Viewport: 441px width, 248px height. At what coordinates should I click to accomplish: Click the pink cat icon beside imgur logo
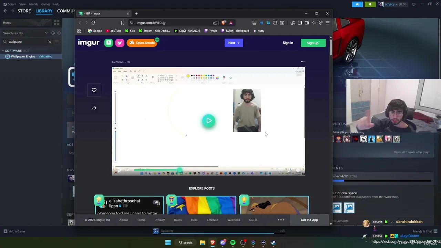120,43
